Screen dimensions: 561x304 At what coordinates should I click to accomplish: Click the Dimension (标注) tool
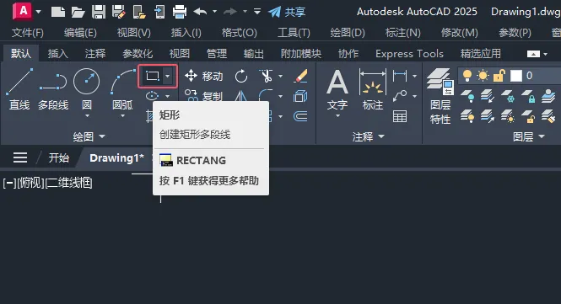(x=372, y=89)
